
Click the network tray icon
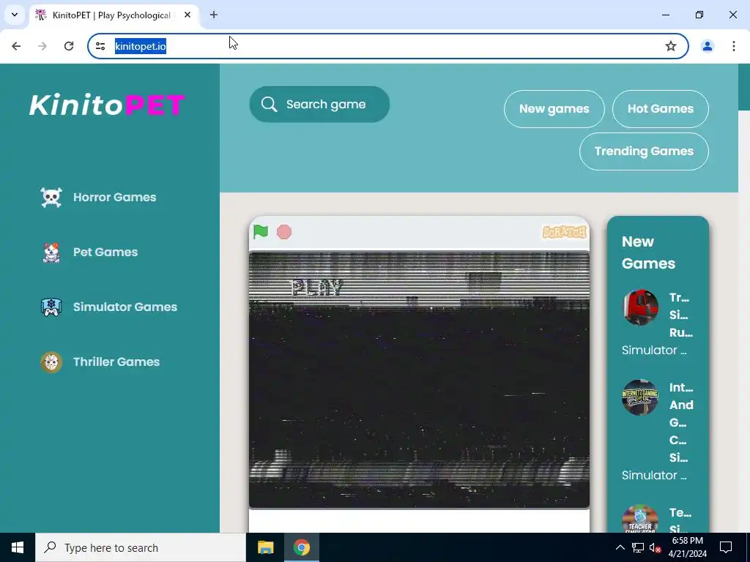[638, 547]
